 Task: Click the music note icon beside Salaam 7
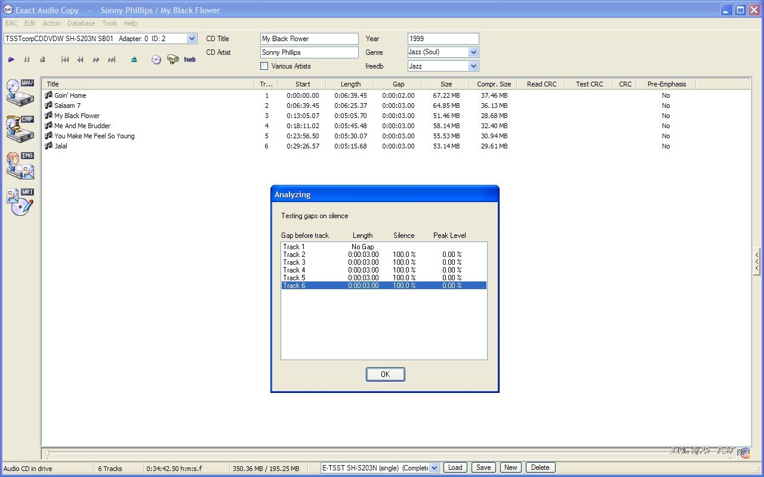49,106
